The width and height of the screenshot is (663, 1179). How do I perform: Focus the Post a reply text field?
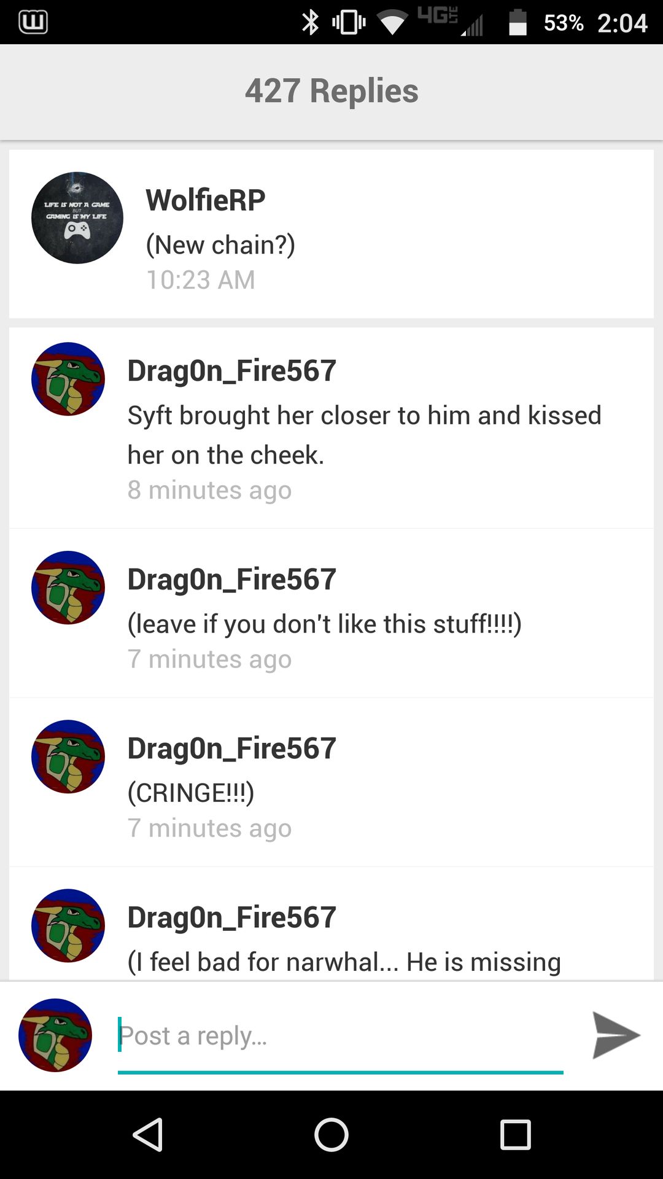tap(341, 1036)
